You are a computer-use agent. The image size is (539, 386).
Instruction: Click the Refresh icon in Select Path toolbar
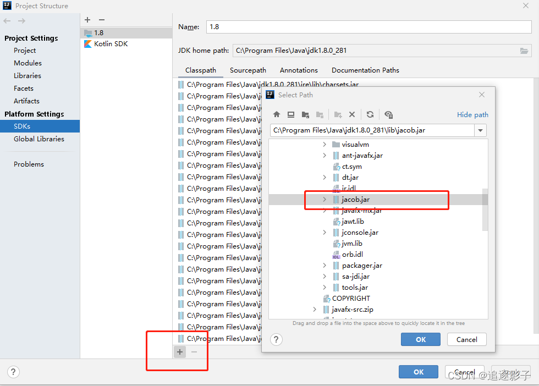pyautogui.click(x=370, y=114)
